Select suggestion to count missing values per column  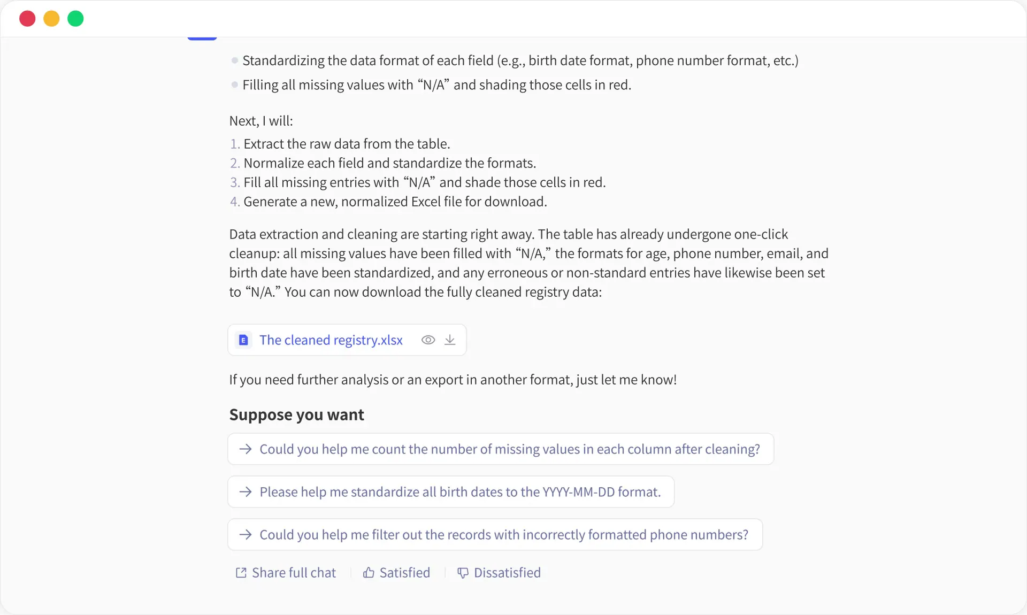coord(501,449)
